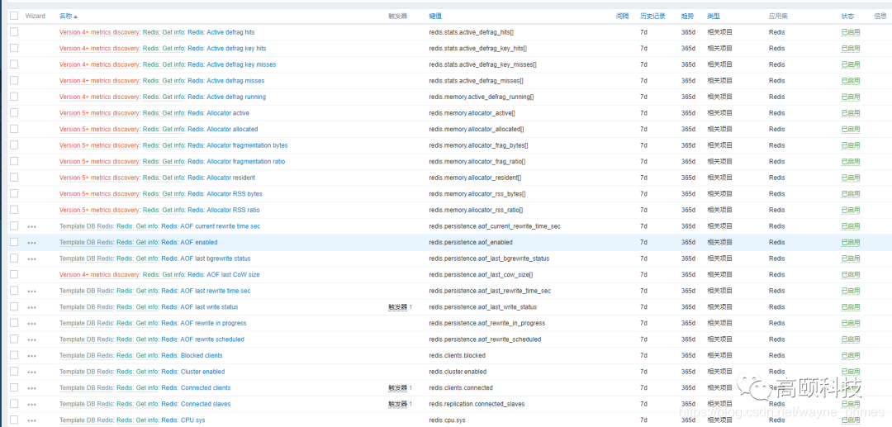Open Redis: Connected clients item

[196, 387]
